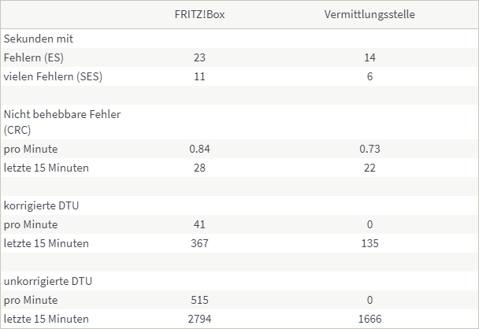Click the korrigierte DTU value 41

tap(199, 224)
